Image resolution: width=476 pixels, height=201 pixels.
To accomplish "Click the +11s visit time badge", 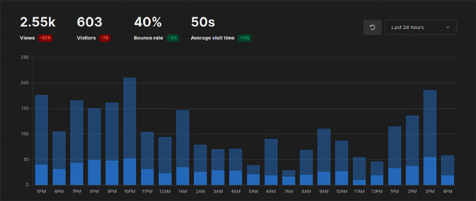I will pos(244,38).
